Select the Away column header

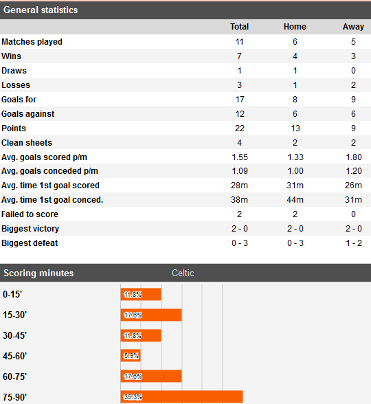coord(353,27)
